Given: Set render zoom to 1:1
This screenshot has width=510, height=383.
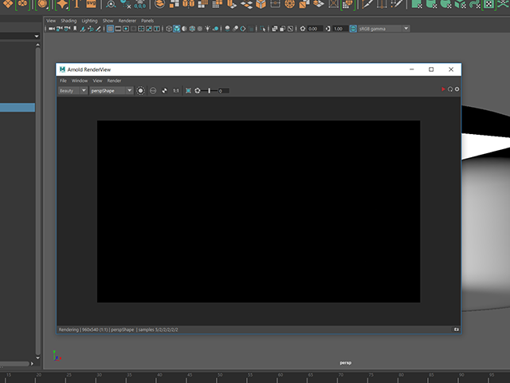Looking at the screenshot, I should [x=176, y=90].
